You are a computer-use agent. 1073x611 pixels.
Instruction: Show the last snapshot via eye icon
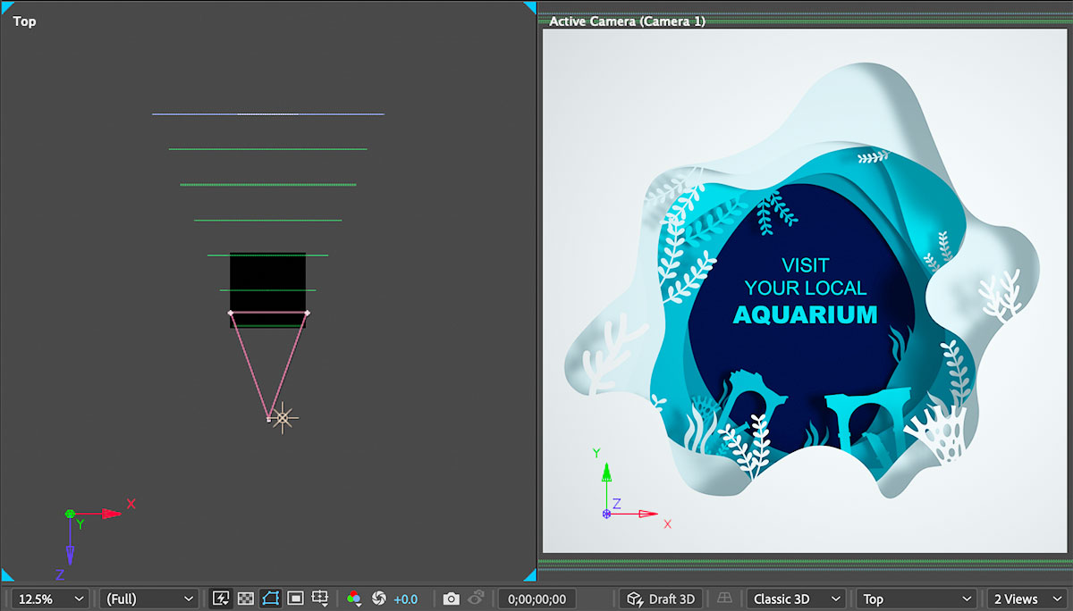[x=476, y=598]
